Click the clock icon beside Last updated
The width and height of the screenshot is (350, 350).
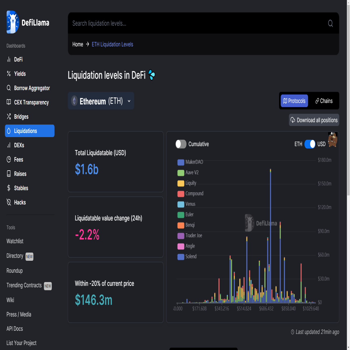pyautogui.click(x=293, y=332)
